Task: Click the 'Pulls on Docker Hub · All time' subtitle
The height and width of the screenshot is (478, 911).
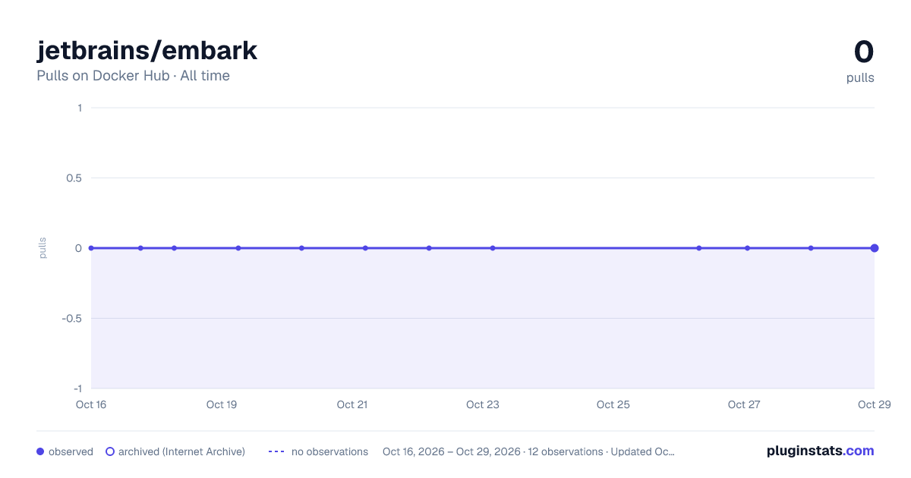Action: (x=133, y=76)
